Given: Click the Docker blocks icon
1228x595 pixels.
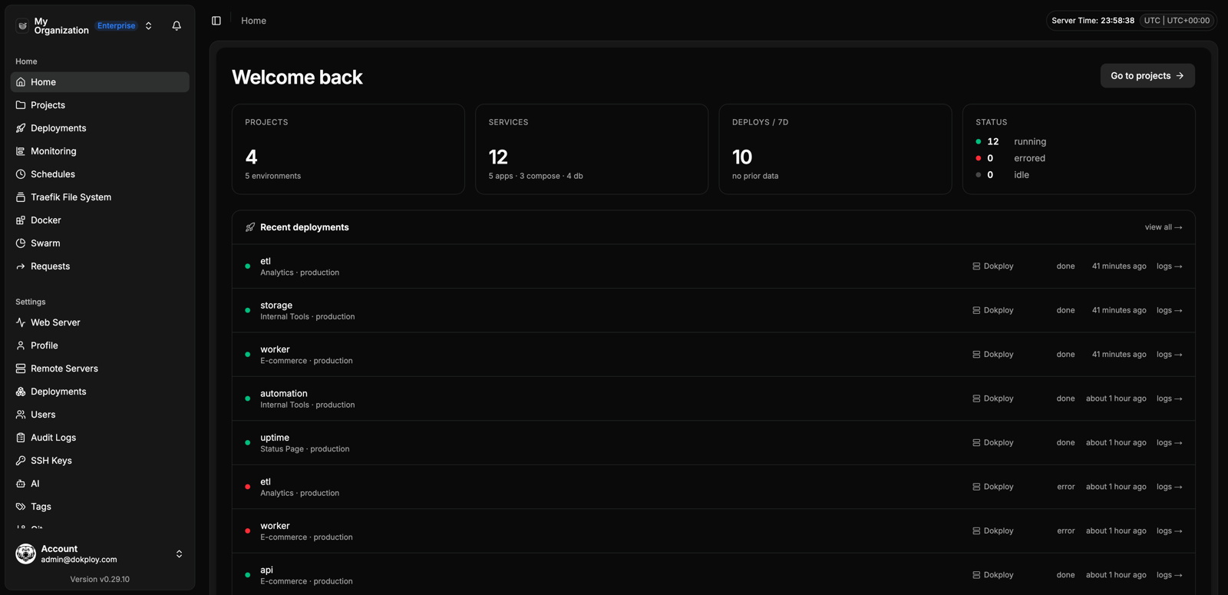Looking at the screenshot, I should click(21, 220).
